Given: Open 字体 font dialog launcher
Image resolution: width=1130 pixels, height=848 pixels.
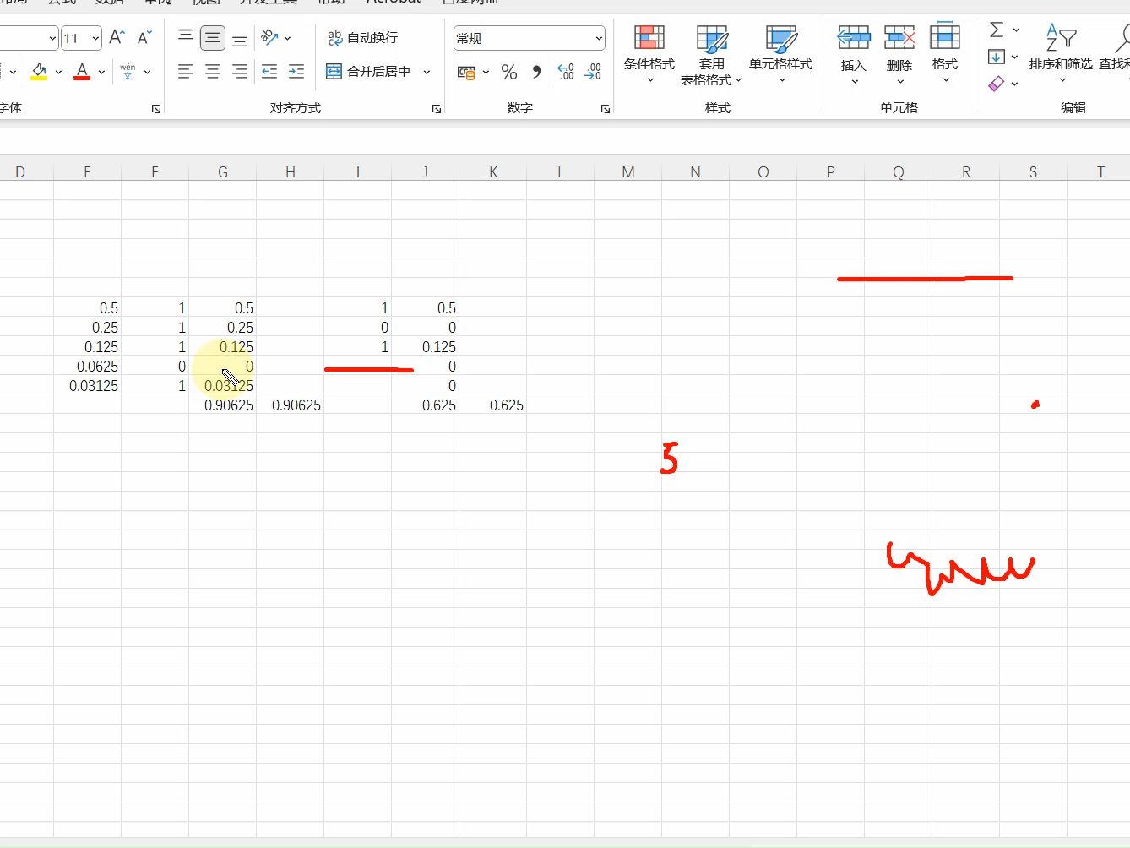Looking at the screenshot, I should click(156, 109).
